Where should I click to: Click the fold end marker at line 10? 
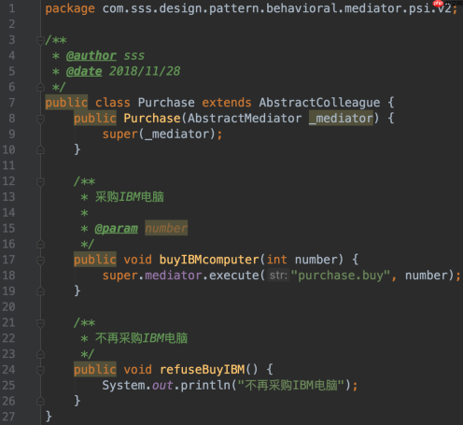pos(40,150)
